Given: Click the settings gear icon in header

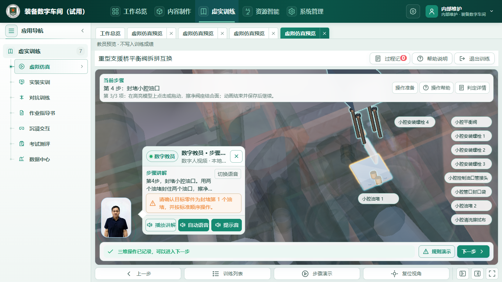Looking at the screenshot, I should (x=413, y=11).
